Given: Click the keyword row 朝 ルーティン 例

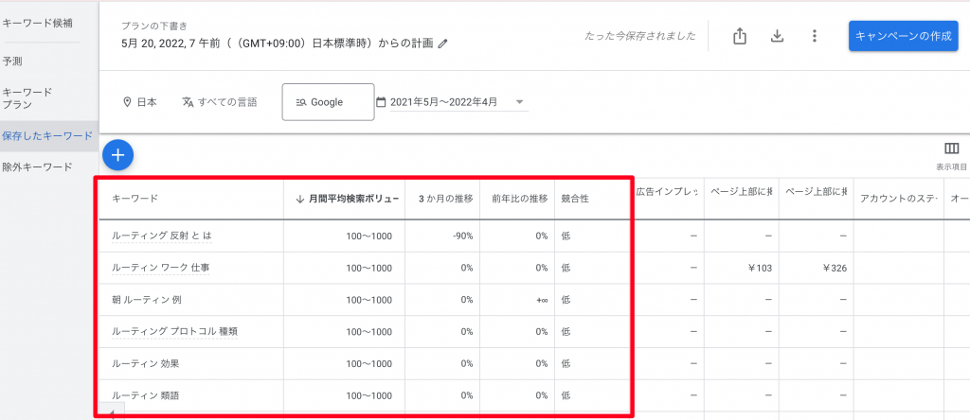Looking at the screenshot, I should coord(148,300).
